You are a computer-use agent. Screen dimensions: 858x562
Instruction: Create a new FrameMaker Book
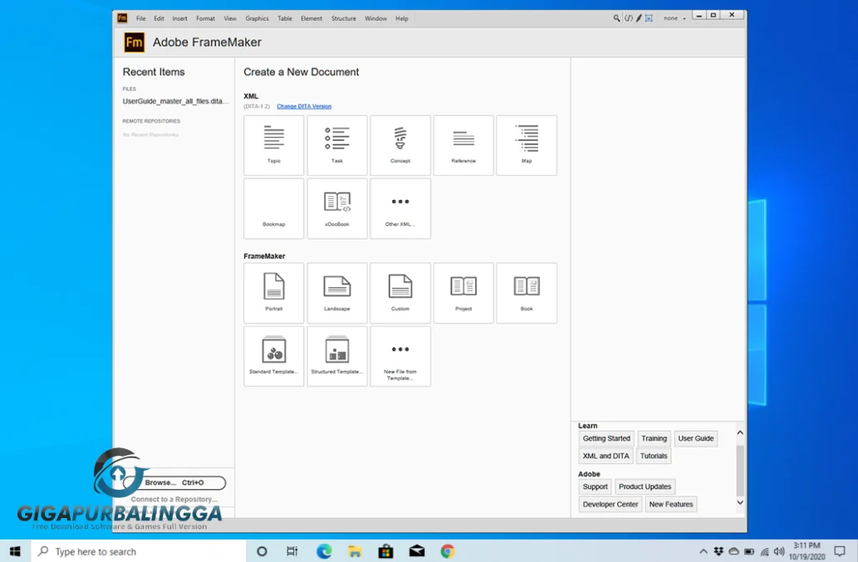(527, 293)
